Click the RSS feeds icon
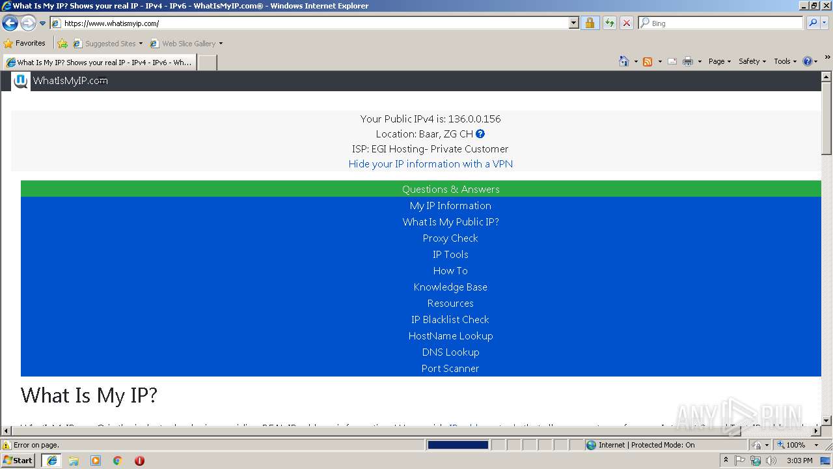 click(x=648, y=61)
